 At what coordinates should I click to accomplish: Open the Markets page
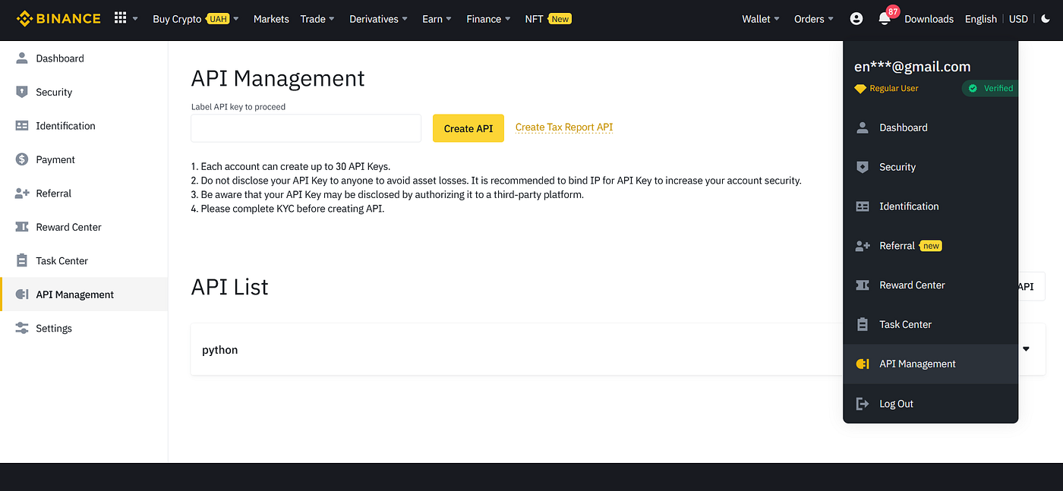coord(271,19)
